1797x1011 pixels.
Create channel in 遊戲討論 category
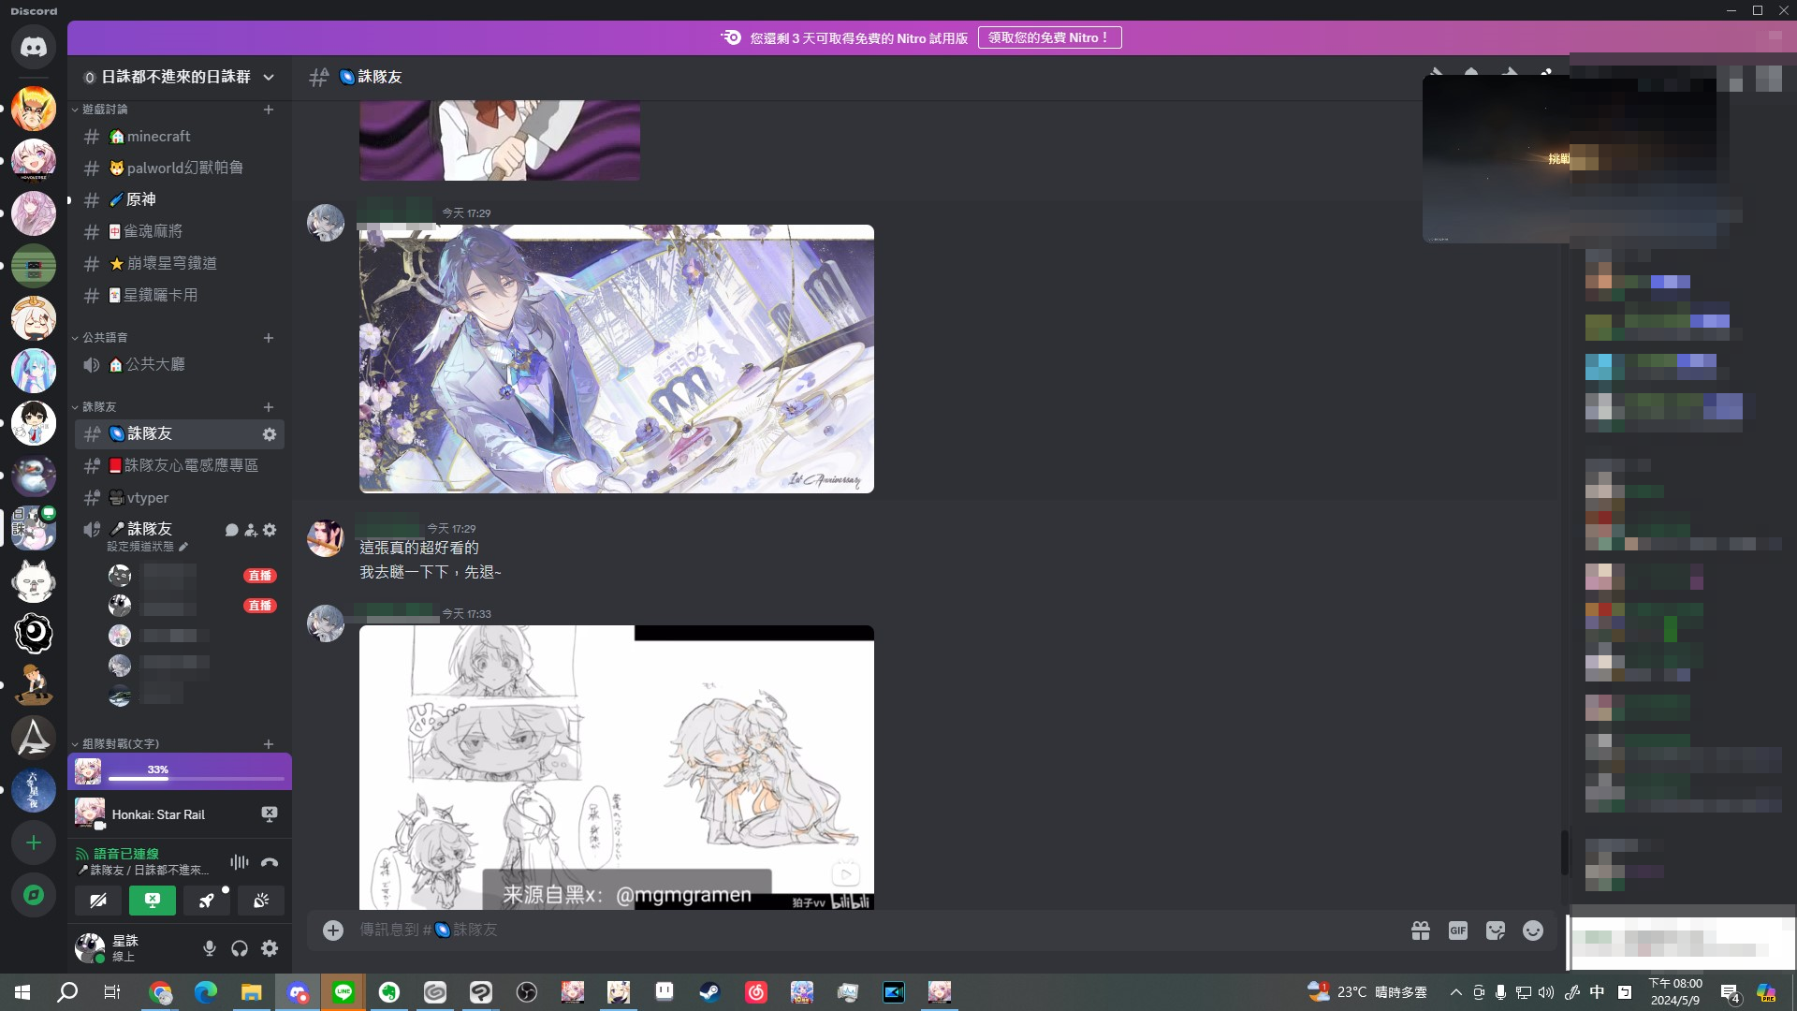(269, 110)
